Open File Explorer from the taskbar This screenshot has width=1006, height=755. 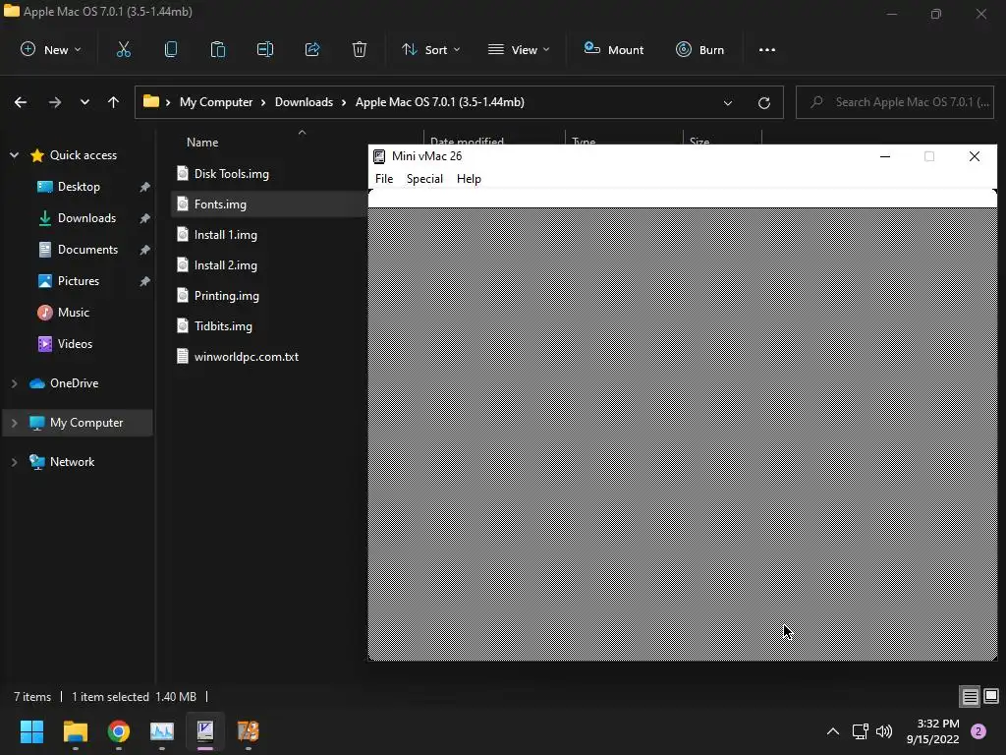(75, 731)
